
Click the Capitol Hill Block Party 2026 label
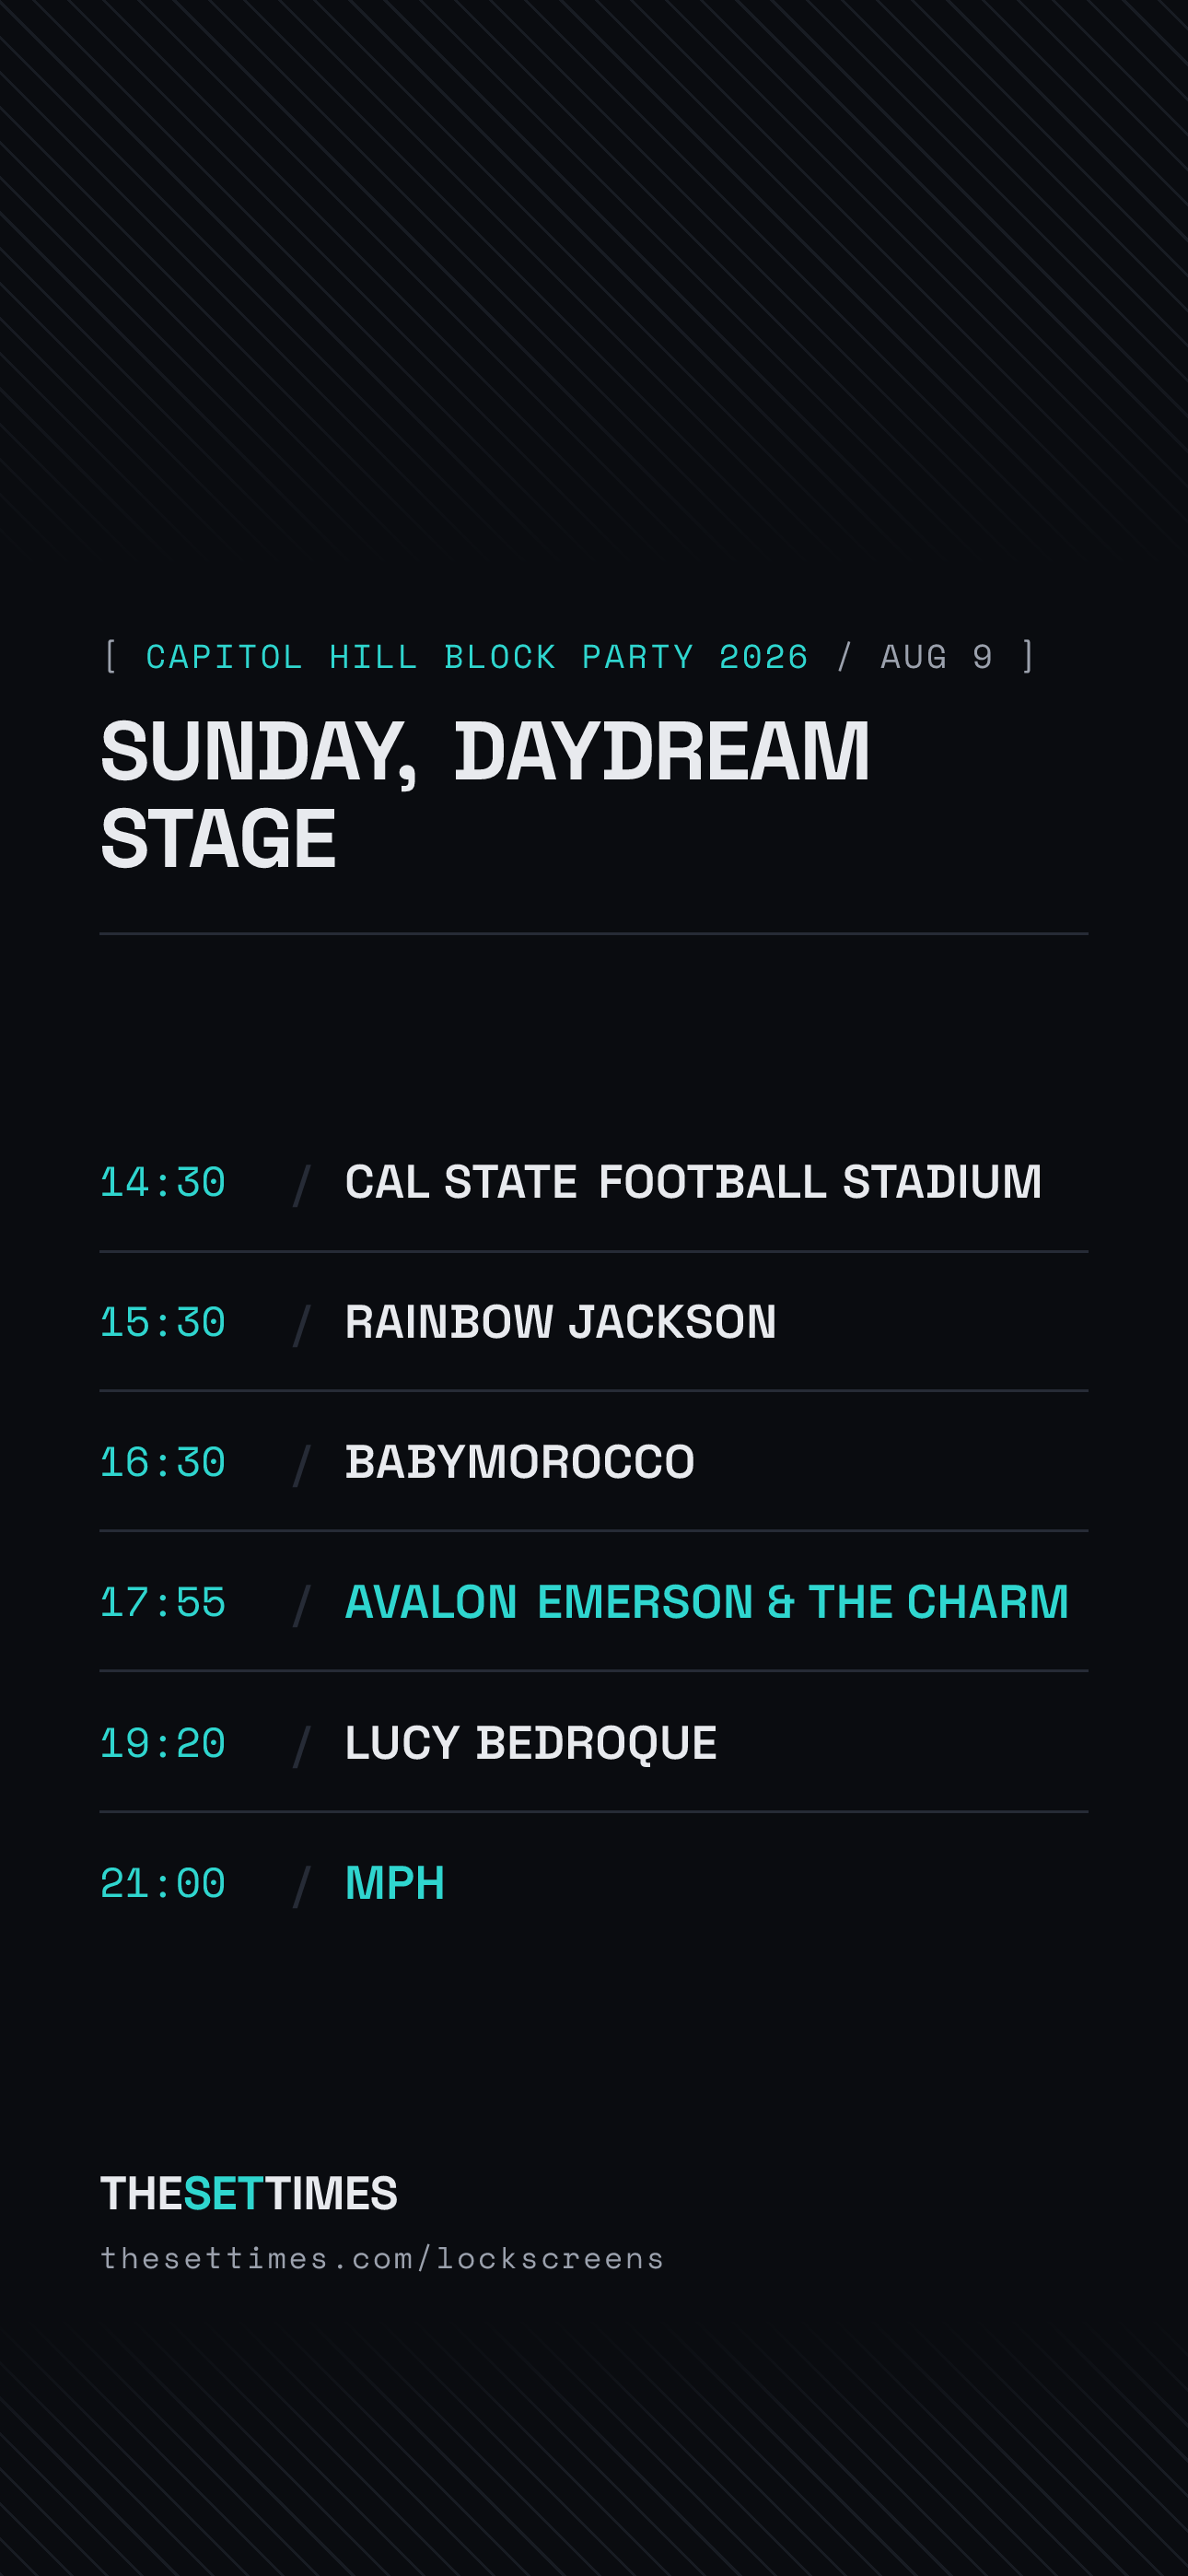click(477, 657)
